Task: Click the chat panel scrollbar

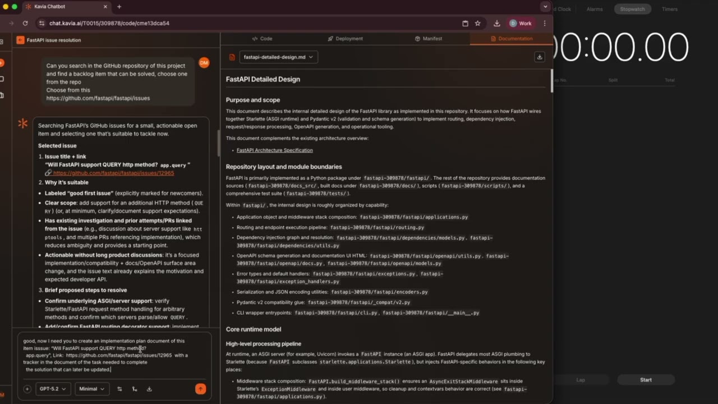Action: [x=218, y=143]
